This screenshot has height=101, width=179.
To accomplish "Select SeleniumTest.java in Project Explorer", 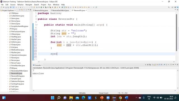I will [18, 81].
